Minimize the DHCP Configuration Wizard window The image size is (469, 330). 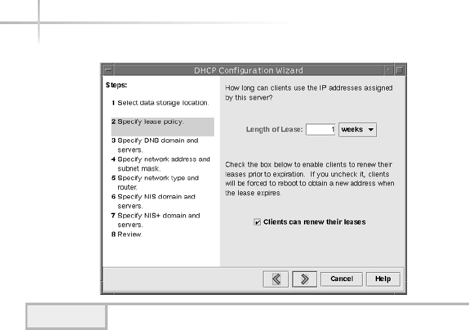[x=388, y=70]
